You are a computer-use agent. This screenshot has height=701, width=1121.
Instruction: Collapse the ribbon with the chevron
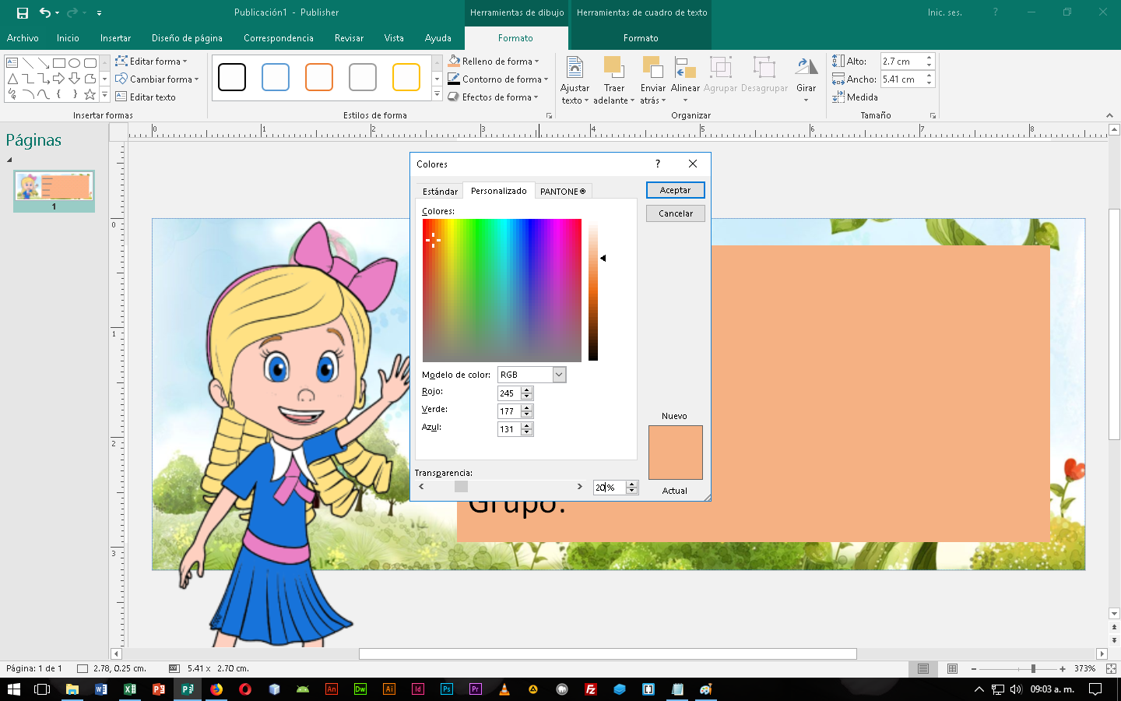click(x=1109, y=115)
